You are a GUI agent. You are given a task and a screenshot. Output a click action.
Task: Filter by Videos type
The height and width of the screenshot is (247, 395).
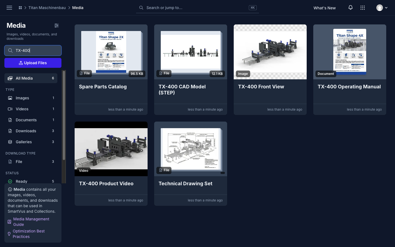click(31, 109)
